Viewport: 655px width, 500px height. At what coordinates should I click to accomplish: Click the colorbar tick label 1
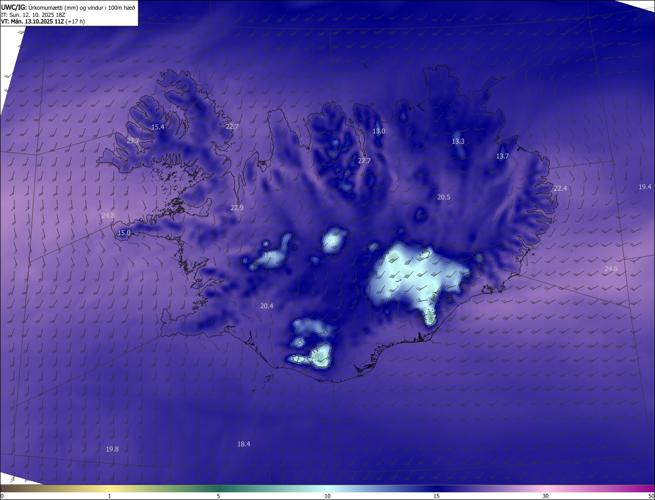tap(110, 496)
